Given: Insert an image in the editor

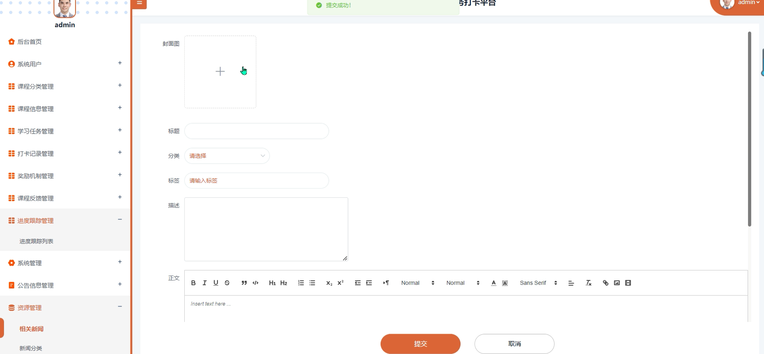Looking at the screenshot, I should pos(617,283).
